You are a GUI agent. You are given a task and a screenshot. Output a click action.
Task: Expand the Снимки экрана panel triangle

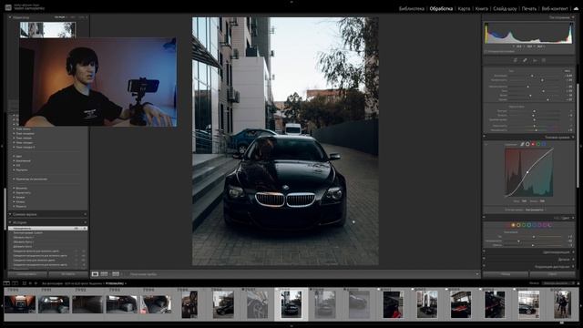[10, 214]
